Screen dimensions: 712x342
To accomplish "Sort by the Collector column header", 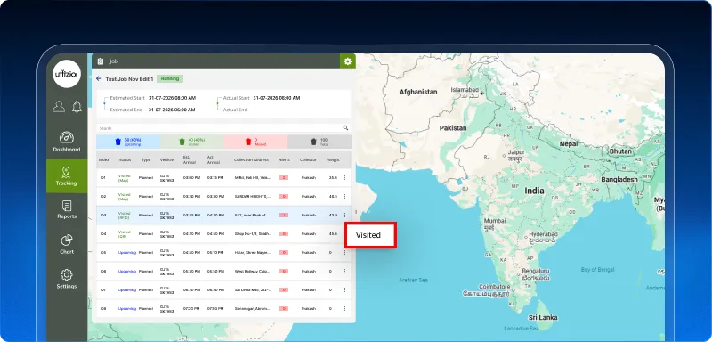I will click(x=308, y=160).
